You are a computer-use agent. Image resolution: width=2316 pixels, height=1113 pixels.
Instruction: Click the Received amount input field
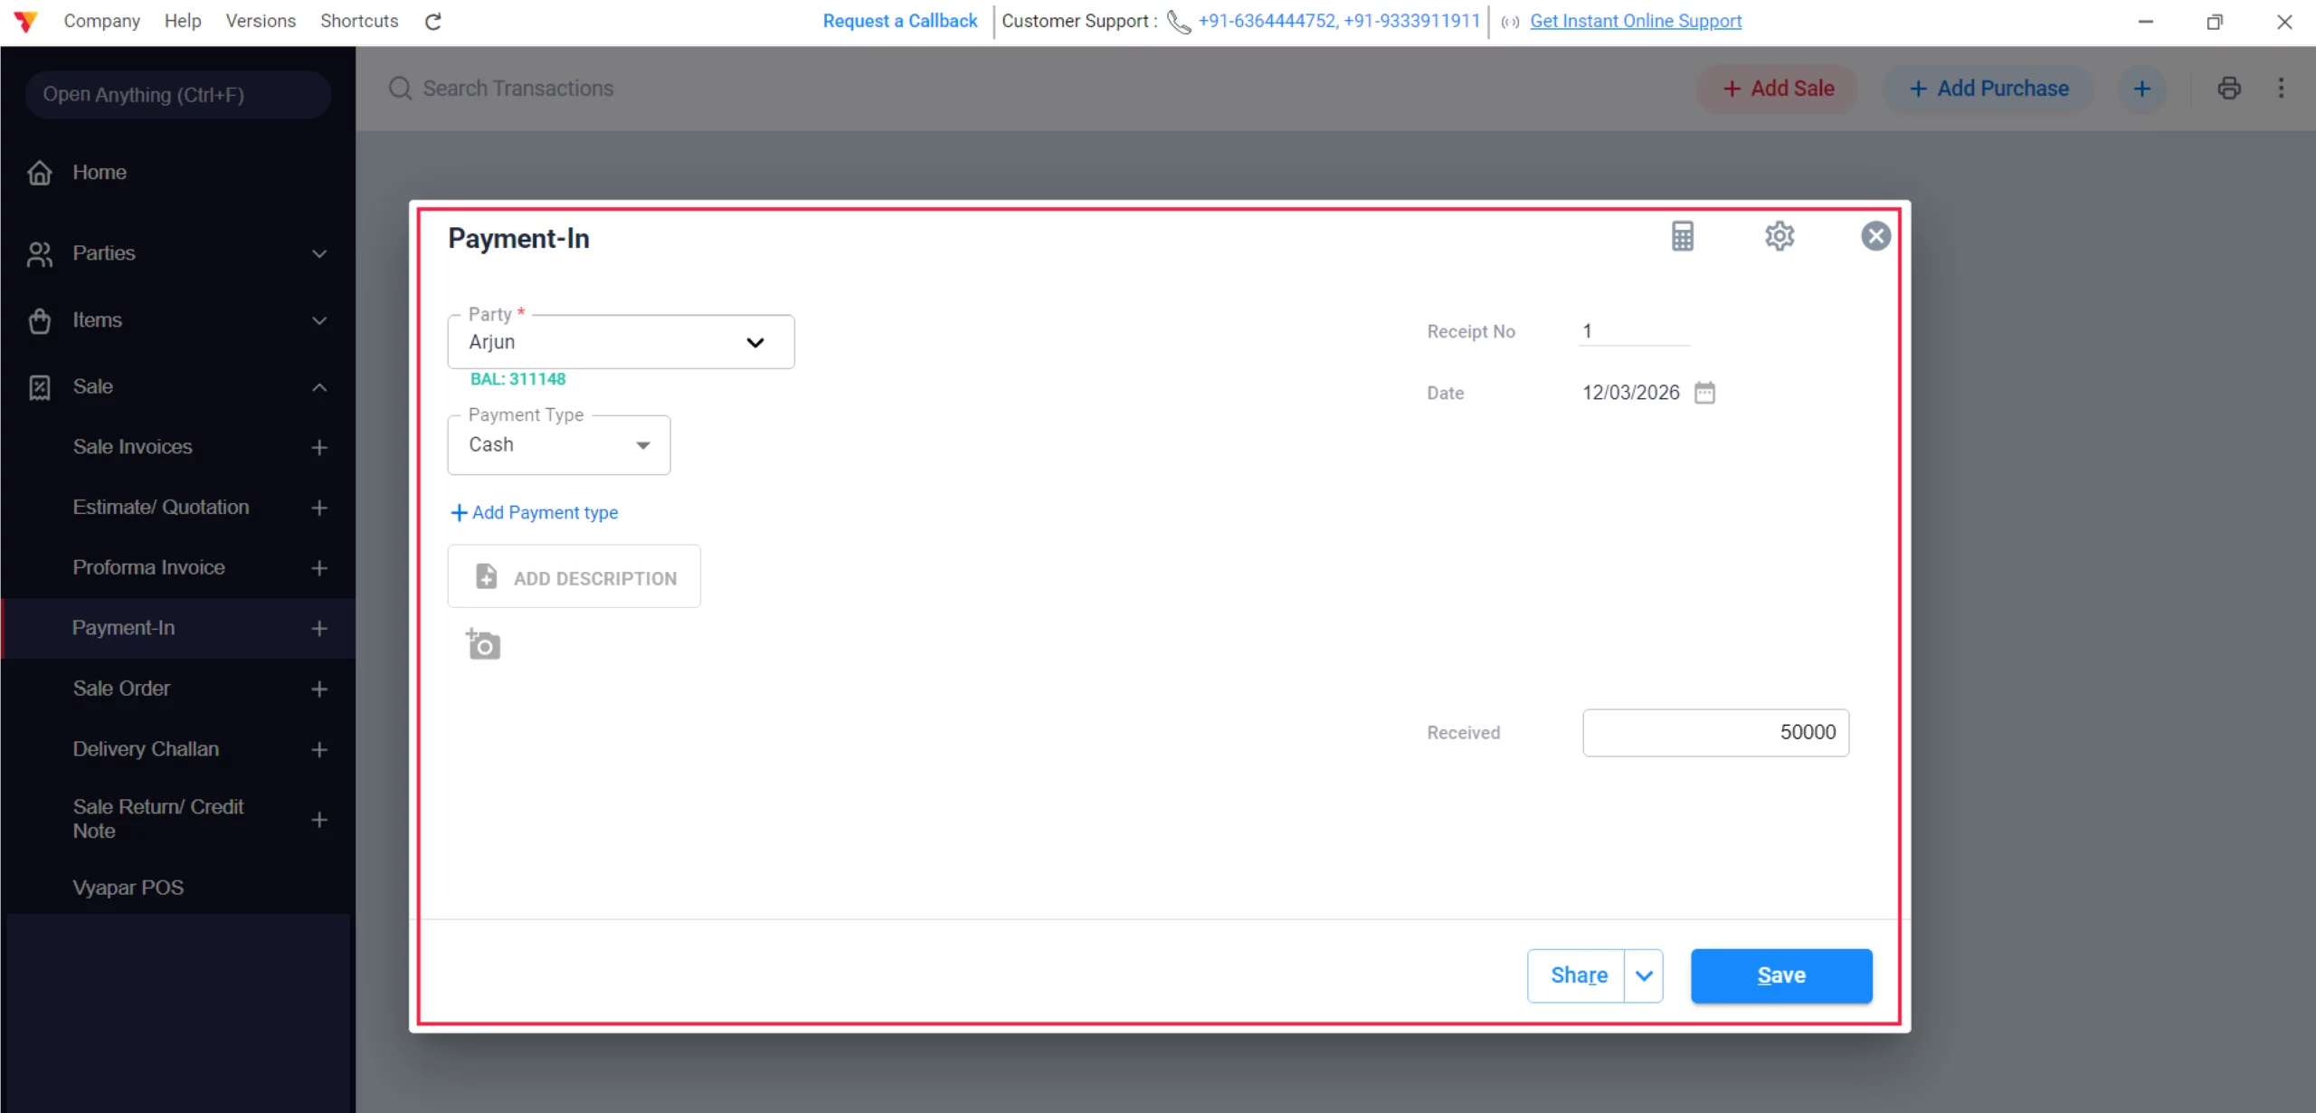coord(1714,732)
